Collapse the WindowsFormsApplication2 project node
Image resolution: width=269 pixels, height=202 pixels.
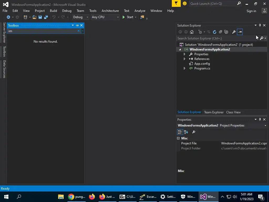[180, 49]
